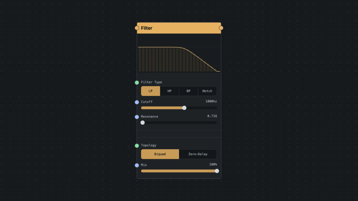Click the green Filter Type port
The image size is (358, 201).
[137, 83]
